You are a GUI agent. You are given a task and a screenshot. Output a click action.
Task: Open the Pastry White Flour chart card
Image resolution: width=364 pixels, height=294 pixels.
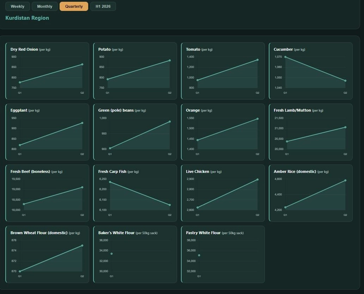pos(223,254)
